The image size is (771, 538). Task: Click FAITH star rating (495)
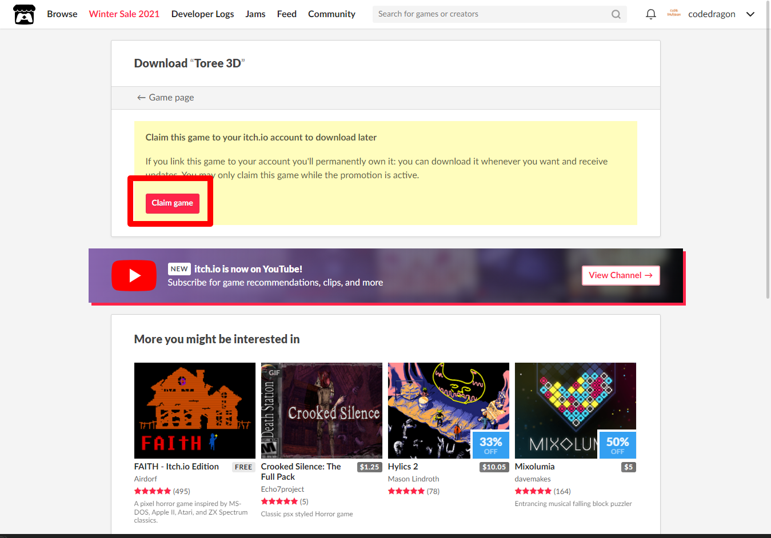pyautogui.click(x=162, y=491)
